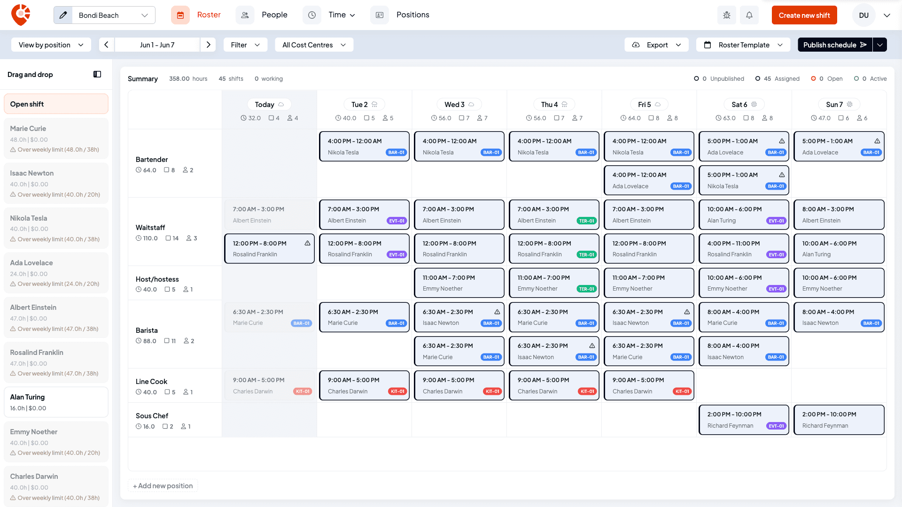Screen dimensions: 902x507
Task: Expand the Roster Template dropdown
Action: pos(743,45)
